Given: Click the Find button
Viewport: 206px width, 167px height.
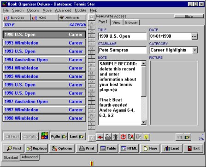Looking at the screenshot, I should (x=14, y=148).
